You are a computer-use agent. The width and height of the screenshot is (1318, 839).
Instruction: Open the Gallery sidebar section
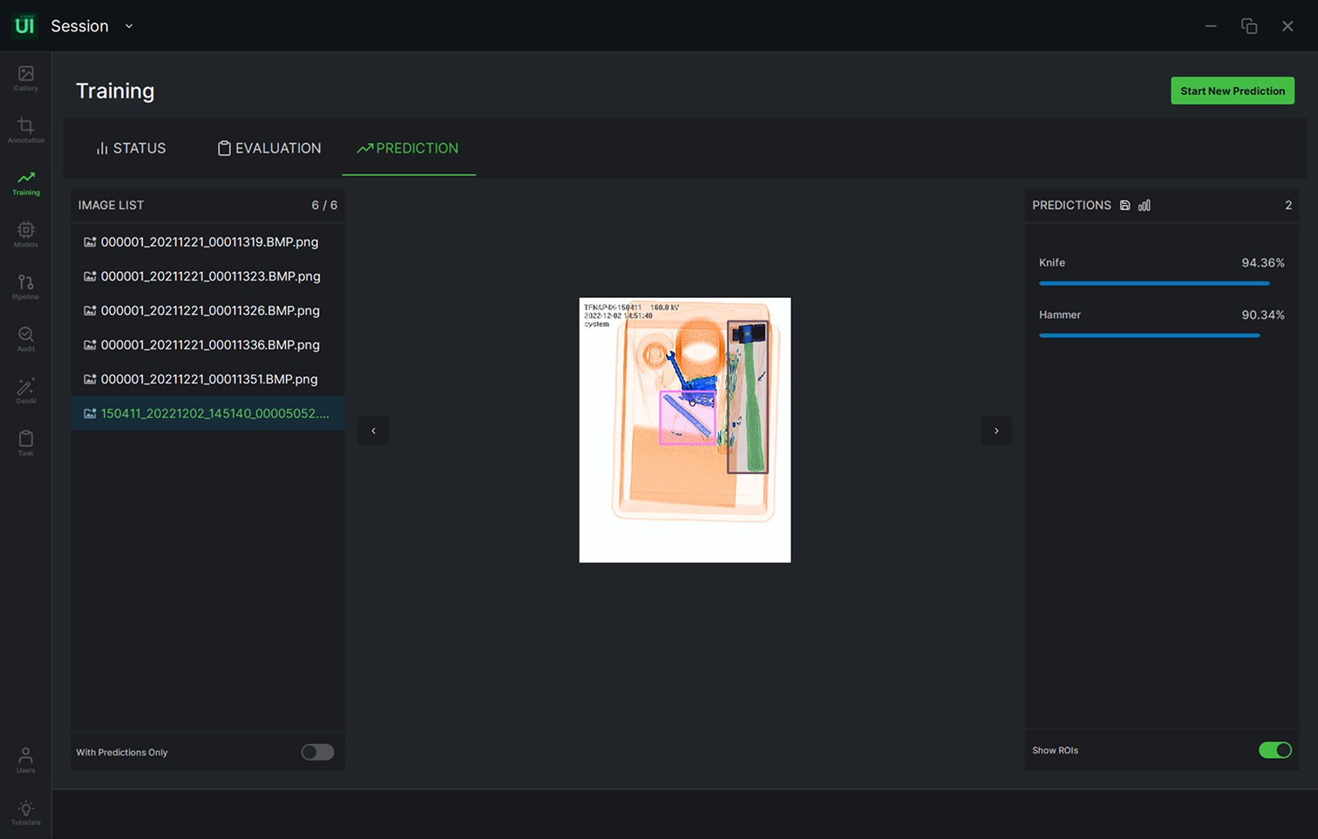point(25,78)
